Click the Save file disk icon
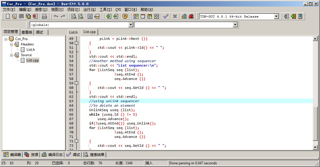 [21, 16]
